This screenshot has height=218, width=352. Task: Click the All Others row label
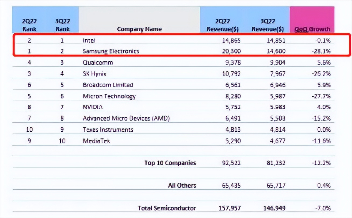tap(182, 185)
